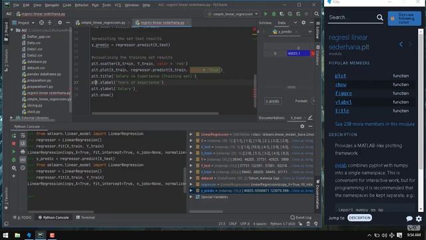
Task: Add a new Python console
Action: click(14, 176)
